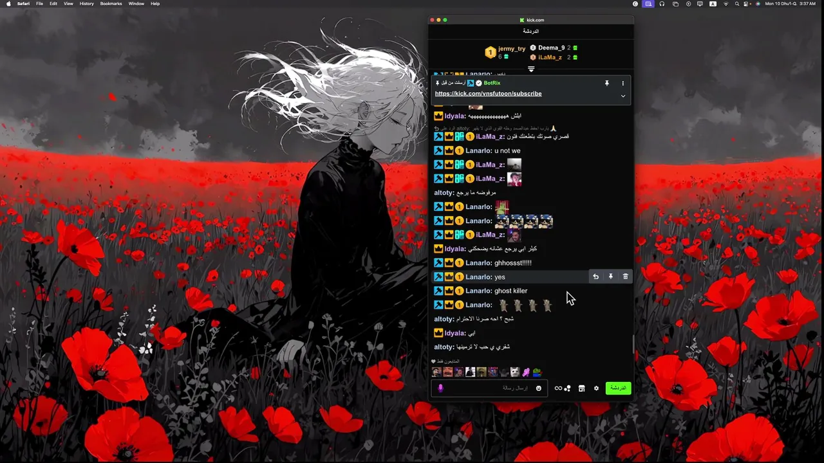The width and height of the screenshot is (824, 463).
Task: Select the purple emote in the emote row
Action: [526, 372]
